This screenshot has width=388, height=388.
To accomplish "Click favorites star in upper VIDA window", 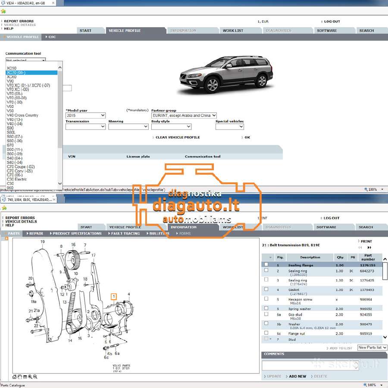I will coord(3,11).
